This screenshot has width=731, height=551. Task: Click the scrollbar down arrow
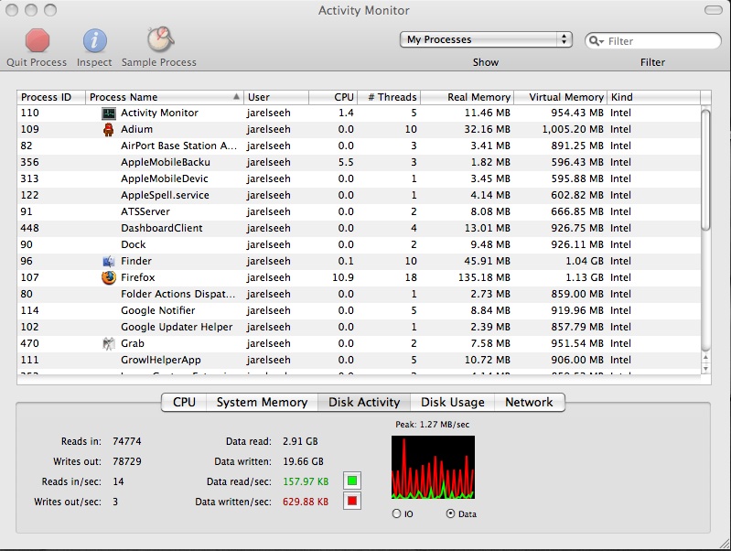pos(705,369)
